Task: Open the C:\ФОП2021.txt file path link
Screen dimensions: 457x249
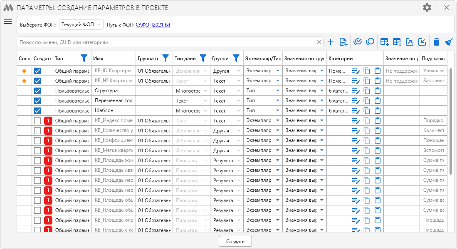Action: pyautogui.click(x=153, y=25)
